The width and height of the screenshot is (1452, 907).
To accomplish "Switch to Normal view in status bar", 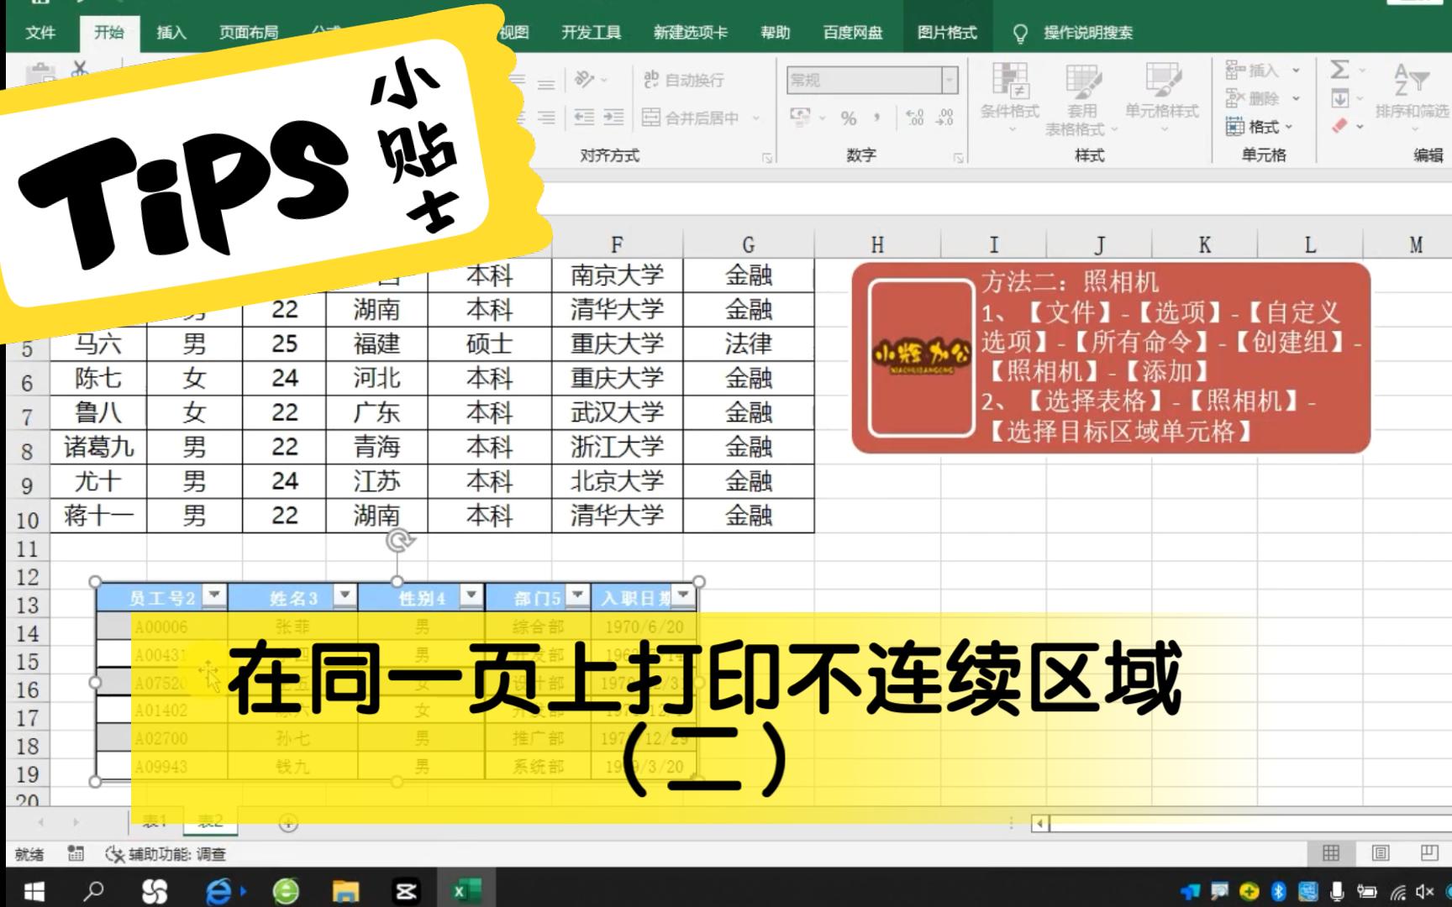I will point(1331,853).
